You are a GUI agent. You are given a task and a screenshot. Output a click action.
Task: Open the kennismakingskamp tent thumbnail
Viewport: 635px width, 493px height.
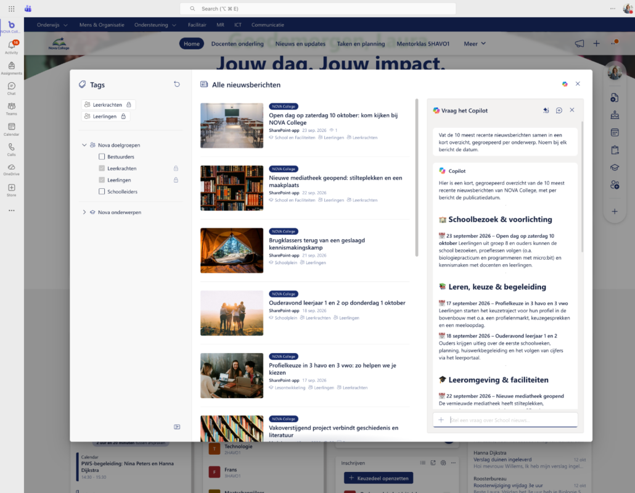point(232,251)
